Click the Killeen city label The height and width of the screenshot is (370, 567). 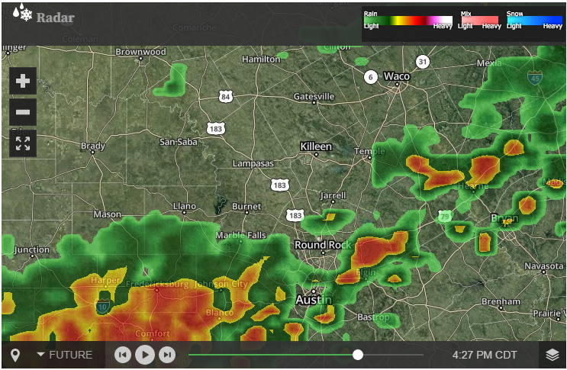[316, 146]
